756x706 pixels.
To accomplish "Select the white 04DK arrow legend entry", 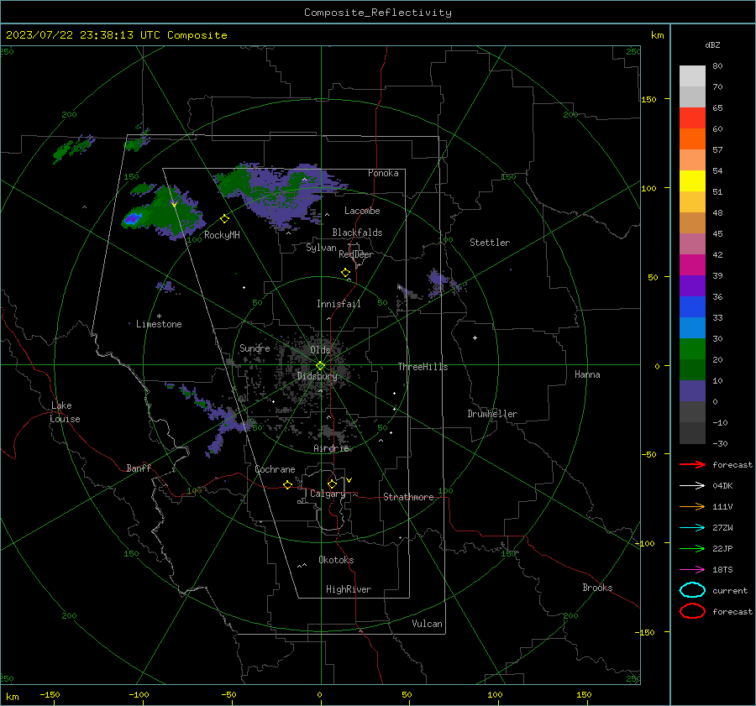I will (x=692, y=485).
